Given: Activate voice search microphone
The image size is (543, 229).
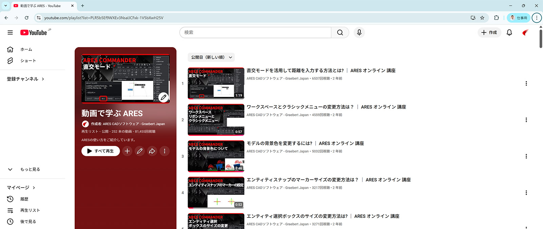Looking at the screenshot, I should 359,33.
